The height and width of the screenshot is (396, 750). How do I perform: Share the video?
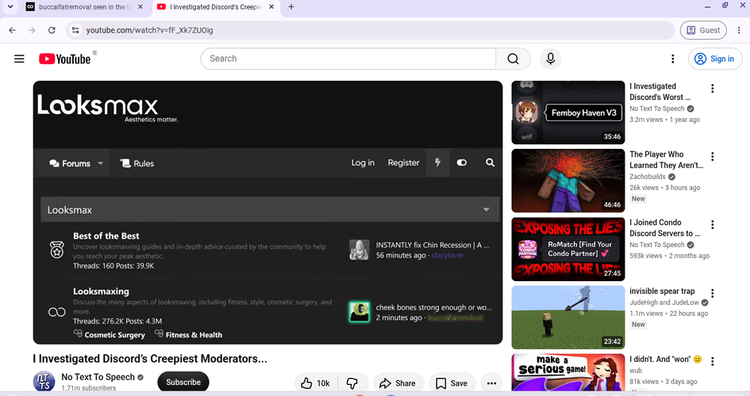(398, 383)
